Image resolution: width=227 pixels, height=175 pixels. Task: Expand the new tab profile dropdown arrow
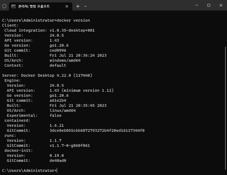click(x=86, y=6)
